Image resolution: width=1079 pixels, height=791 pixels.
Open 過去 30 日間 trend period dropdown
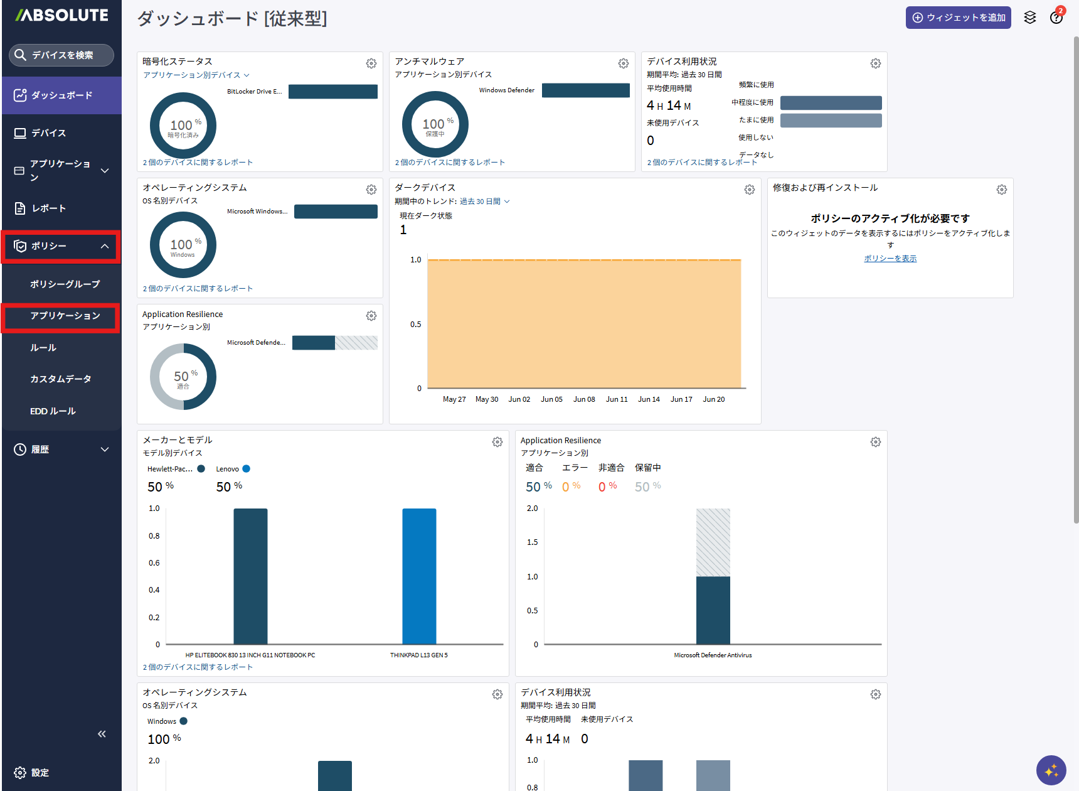[485, 202]
